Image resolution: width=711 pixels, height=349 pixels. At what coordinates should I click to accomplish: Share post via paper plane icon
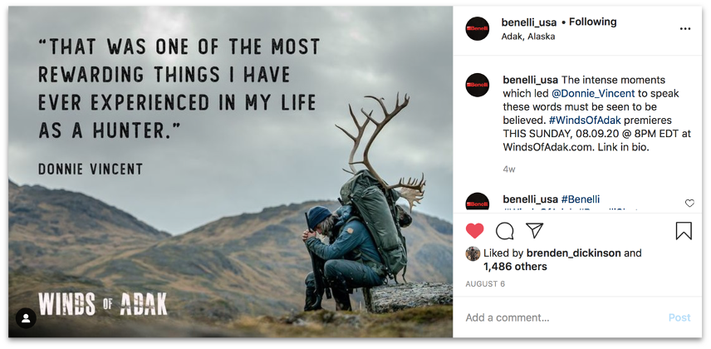(x=535, y=231)
